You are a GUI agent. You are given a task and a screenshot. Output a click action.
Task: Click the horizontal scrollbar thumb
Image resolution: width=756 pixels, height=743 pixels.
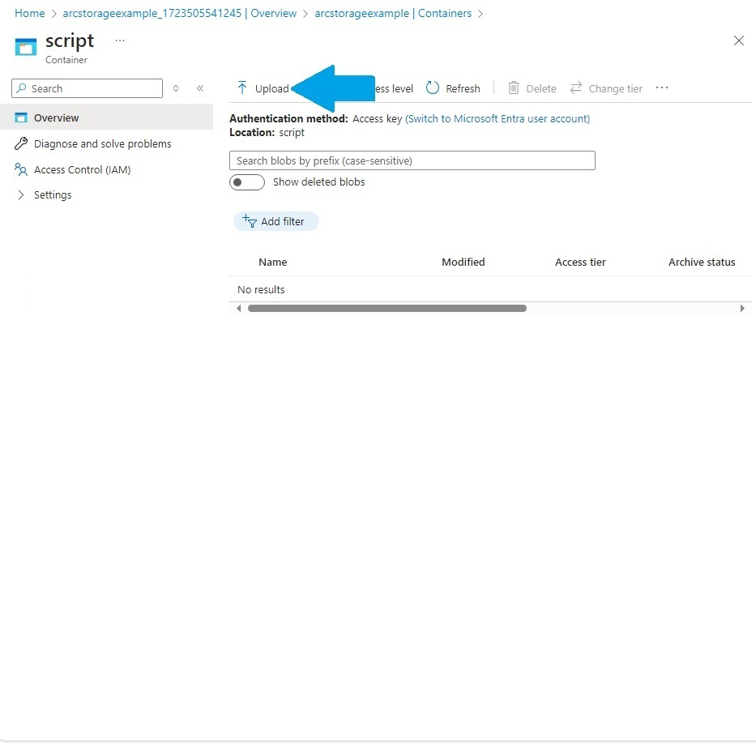(387, 309)
